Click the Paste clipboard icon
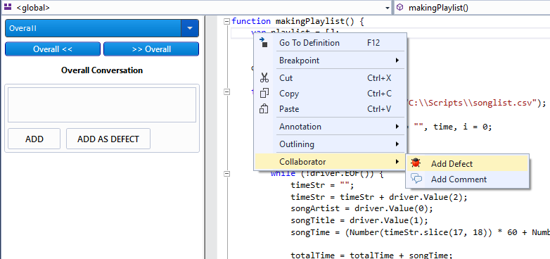This screenshot has height=259, width=550. click(x=264, y=109)
